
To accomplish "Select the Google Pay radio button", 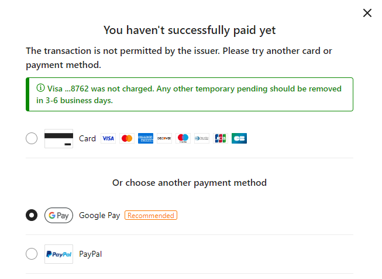I will [32, 215].
